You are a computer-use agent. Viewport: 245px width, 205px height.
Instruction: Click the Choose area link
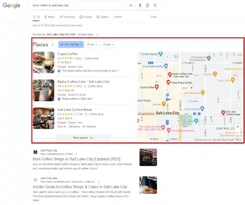click(85, 34)
